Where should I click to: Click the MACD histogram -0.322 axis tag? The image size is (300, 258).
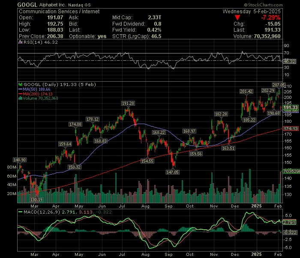tap(290, 233)
